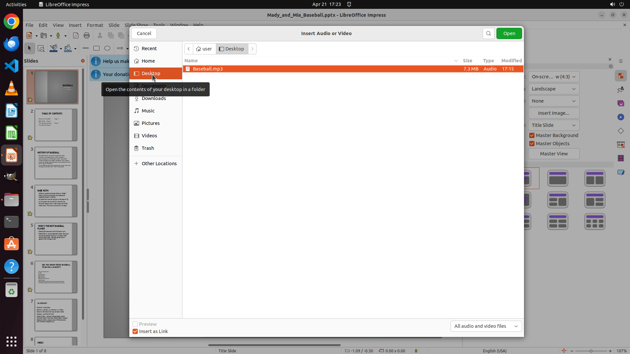The width and height of the screenshot is (630, 354).
Task: Cancel the Insert Audio dialog
Action: pyautogui.click(x=144, y=33)
